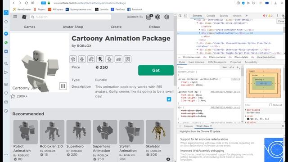This screenshot has height=162, width=288.
Task: Open the Event Listeners tab
Action: (196, 62)
